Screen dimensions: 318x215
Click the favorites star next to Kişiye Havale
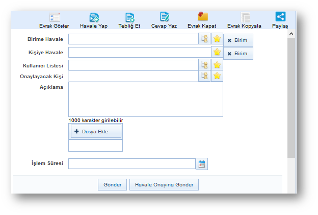coord(217,52)
